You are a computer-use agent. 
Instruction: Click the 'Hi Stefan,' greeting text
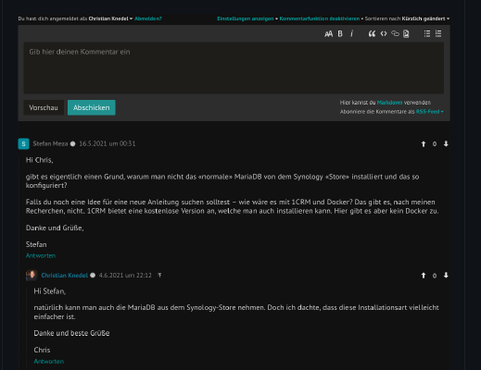pos(50,291)
